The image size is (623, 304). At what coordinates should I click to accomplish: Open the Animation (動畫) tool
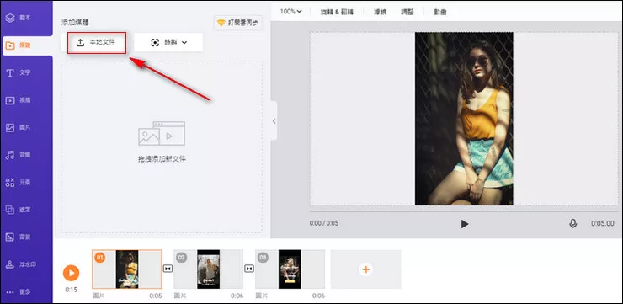pyautogui.click(x=440, y=12)
